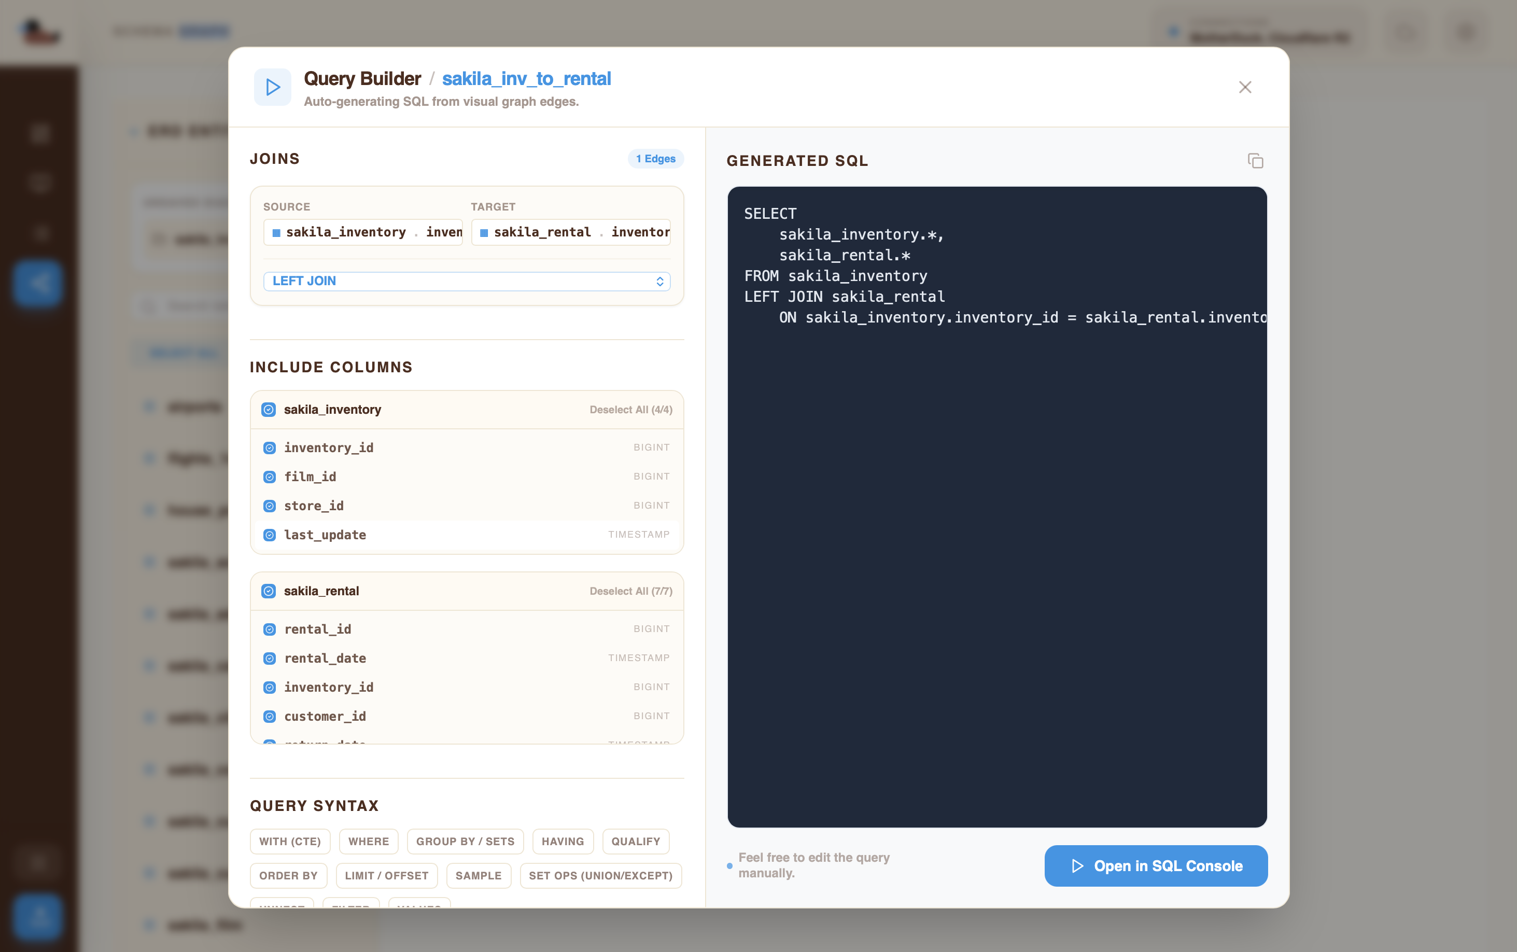
Task: Click the blue avatar icon at sidebar bottom
Action: tap(38, 917)
